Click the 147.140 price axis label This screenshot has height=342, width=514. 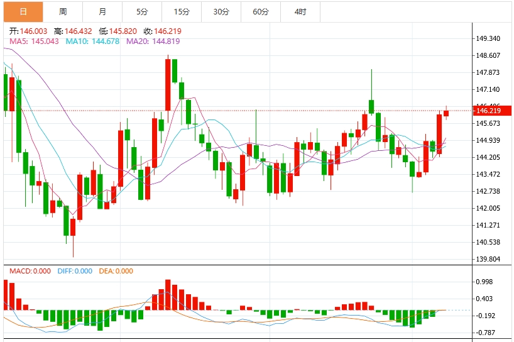click(x=488, y=89)
